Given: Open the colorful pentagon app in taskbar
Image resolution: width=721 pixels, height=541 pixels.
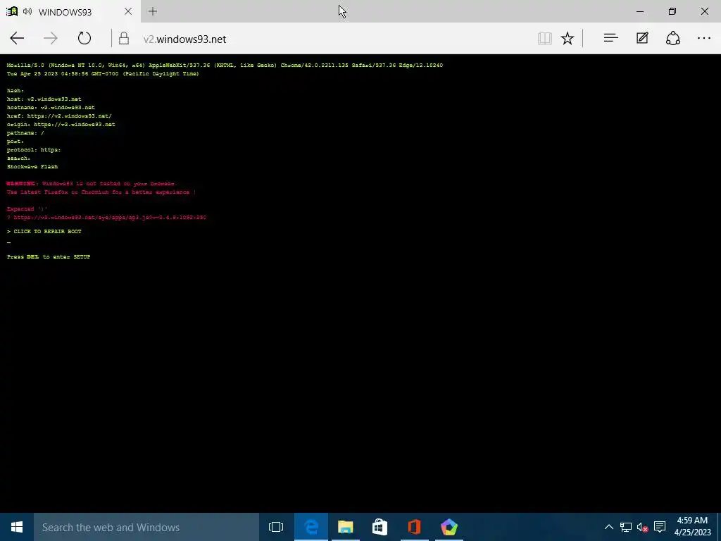Looking at the screenshot, I should click(x=449, y=527).
